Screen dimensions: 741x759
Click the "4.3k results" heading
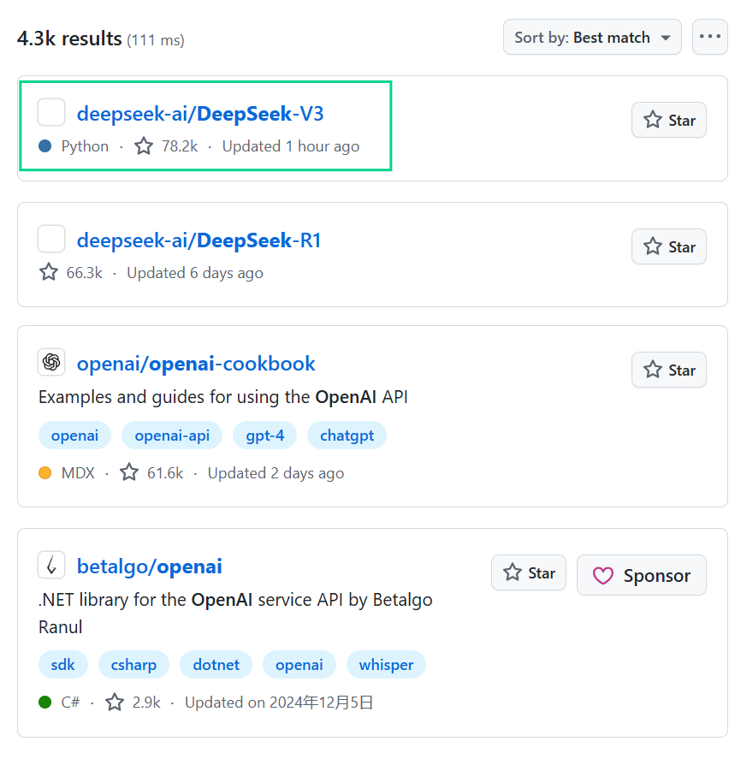[x=69, y=39]
